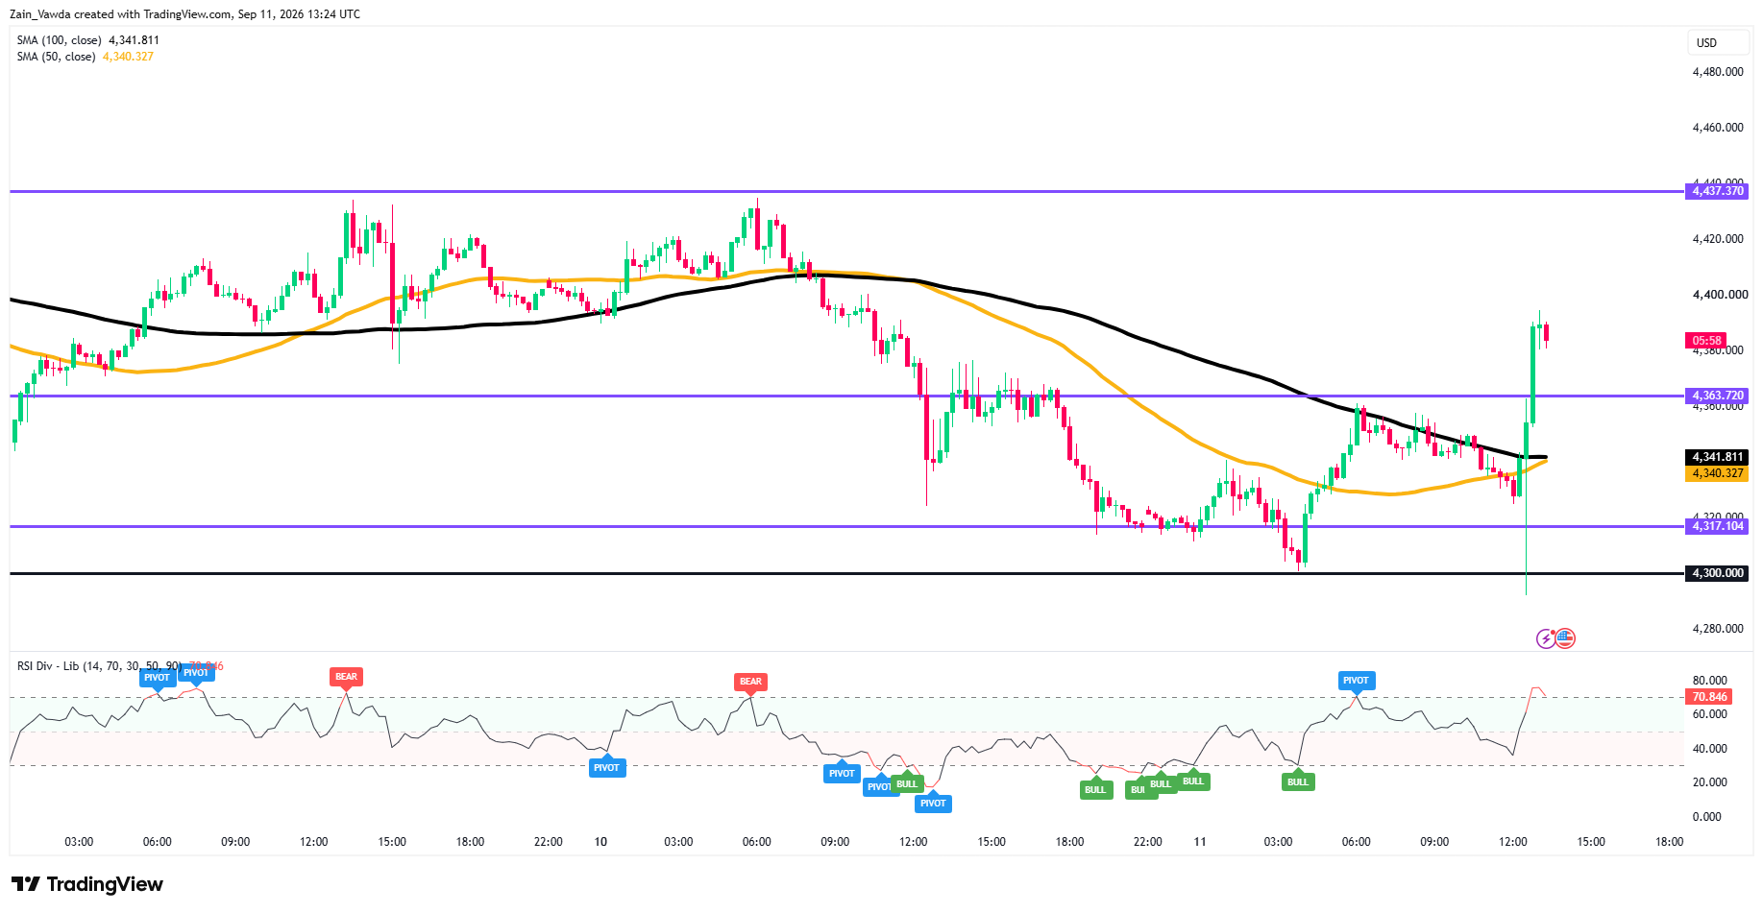Select the RSI Div - Lib indicator legend

[120, 666]
